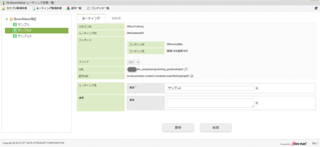Click the top ↑ link in footer

click(315, 143)
